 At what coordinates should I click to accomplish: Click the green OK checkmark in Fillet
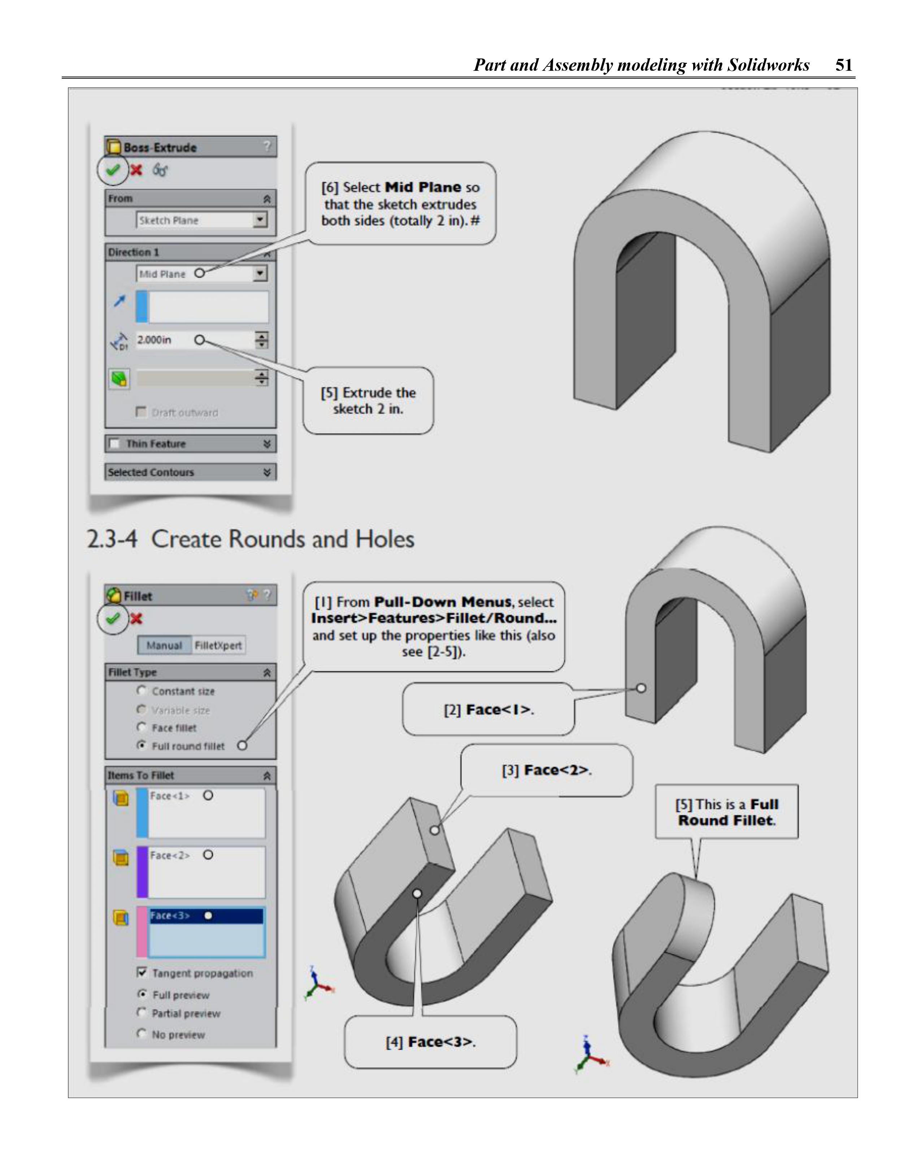tap(113, 619)
